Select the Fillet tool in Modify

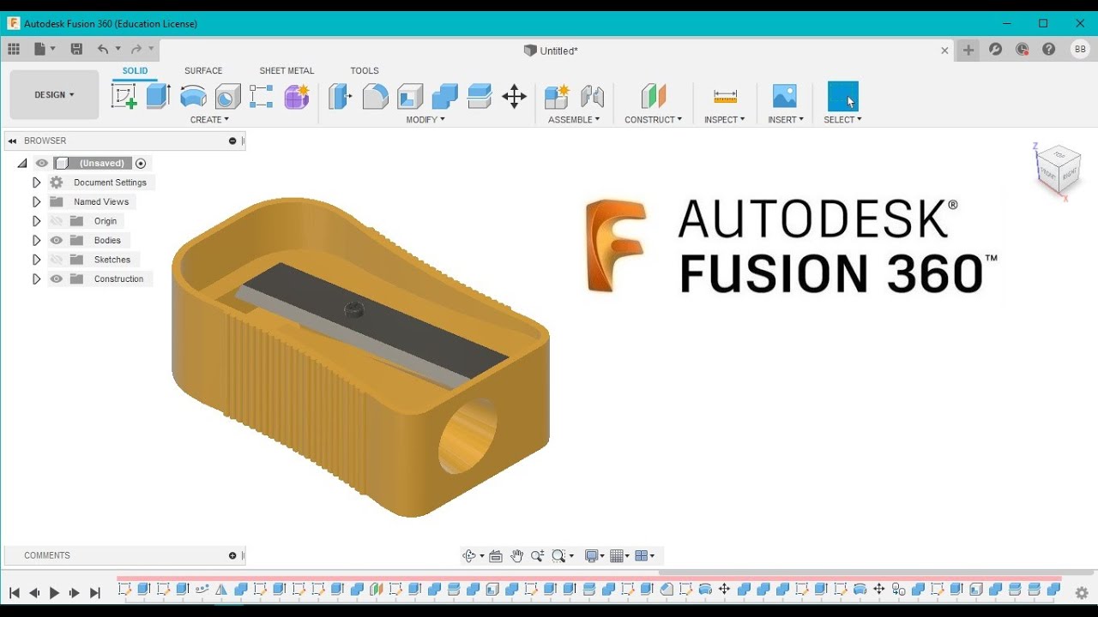click(375, 96)
